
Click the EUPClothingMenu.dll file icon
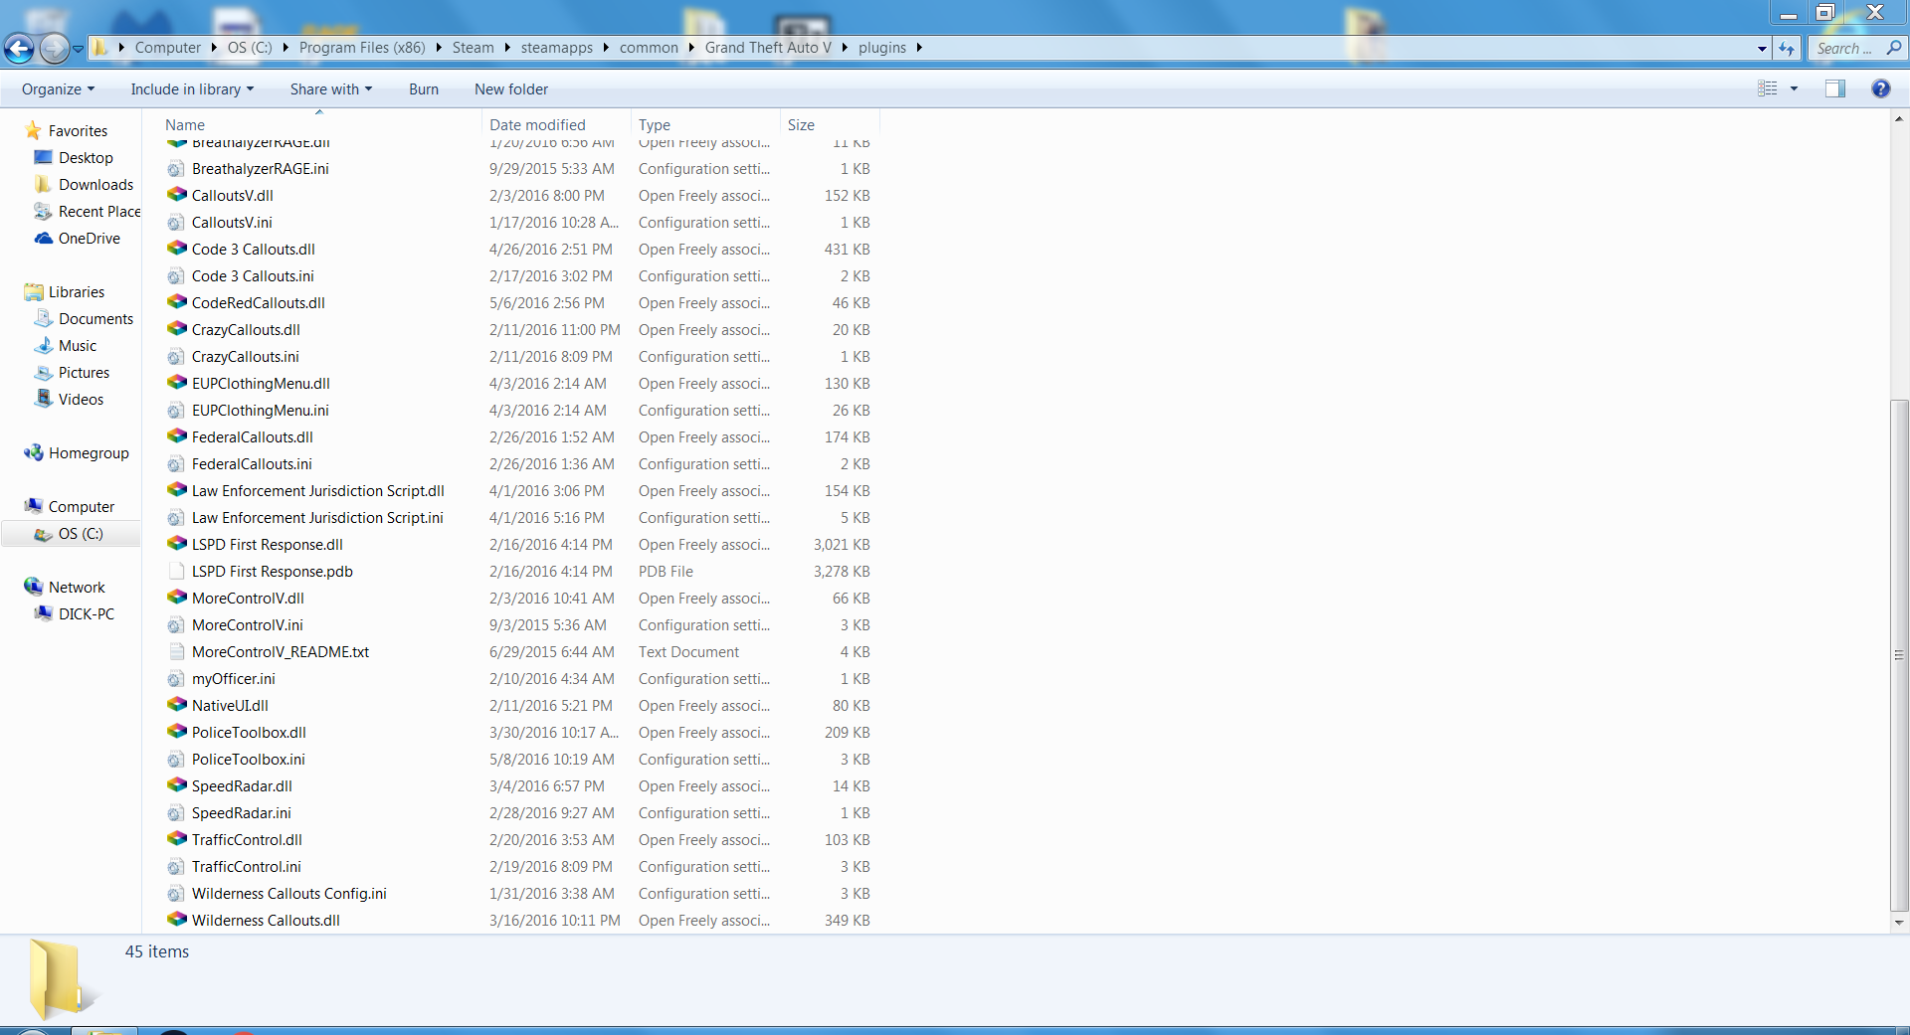point(176,384)
